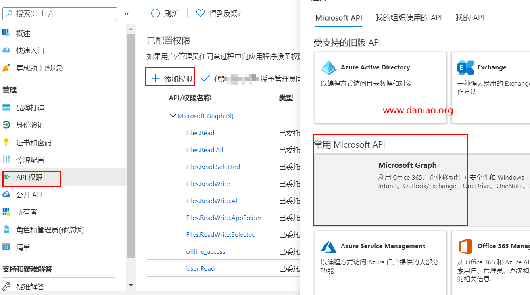This screenshot has height=295, width=530.
Task: Open the Files.ReadWrite permission link
Action: click(x=208, y=184)
